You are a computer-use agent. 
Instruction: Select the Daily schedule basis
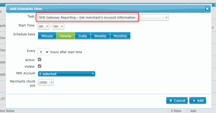(x=83, y=36)
